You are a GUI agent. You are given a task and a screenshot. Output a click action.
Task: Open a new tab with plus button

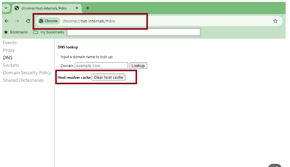88,8
